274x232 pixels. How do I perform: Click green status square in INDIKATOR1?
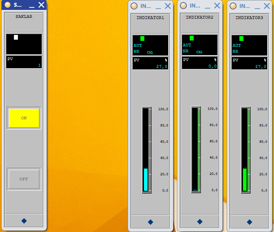click(x=142, y=38)
